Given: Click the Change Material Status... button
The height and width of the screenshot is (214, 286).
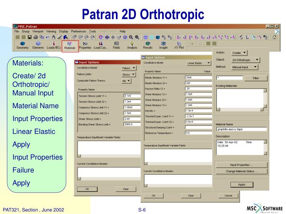Looking at the screenshot, I should (x=242, y=172).
